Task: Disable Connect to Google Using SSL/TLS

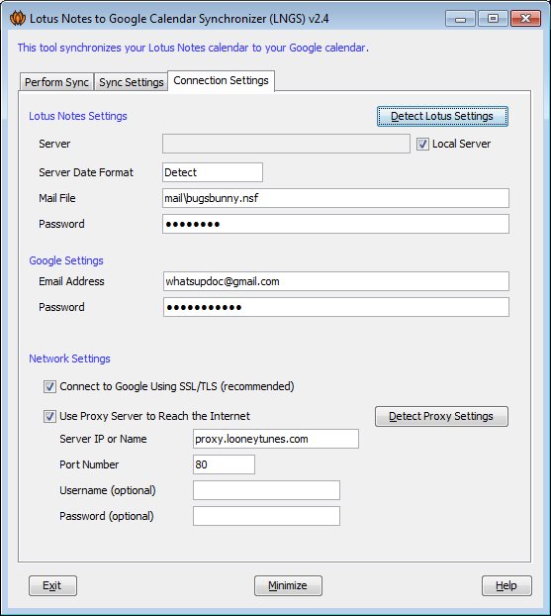Action: 49,386
